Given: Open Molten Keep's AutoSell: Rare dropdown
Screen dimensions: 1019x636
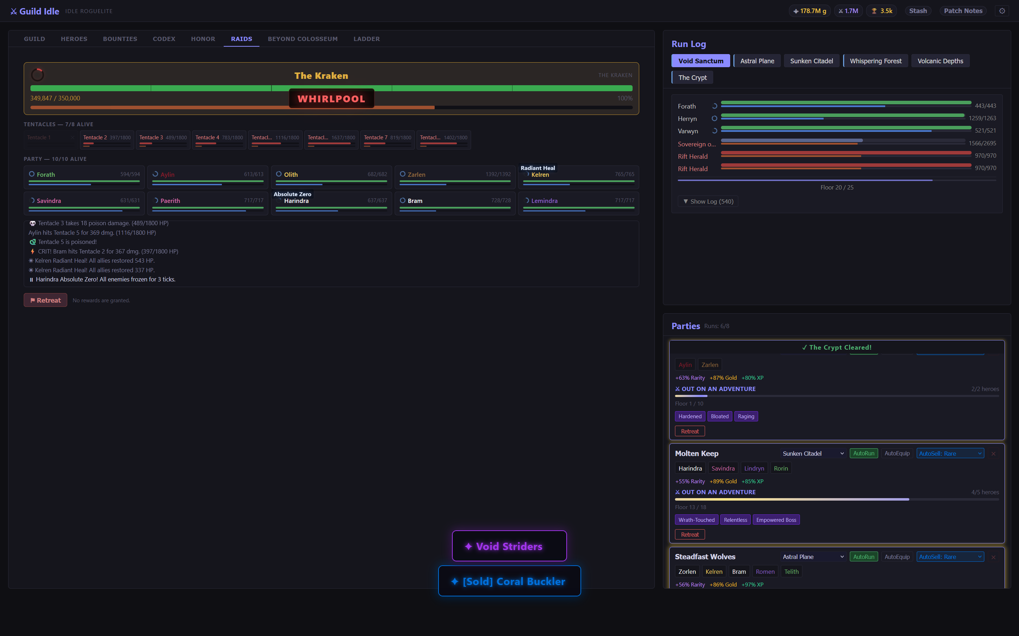Looking at the screenshot, I should 950,454.
